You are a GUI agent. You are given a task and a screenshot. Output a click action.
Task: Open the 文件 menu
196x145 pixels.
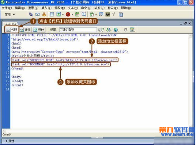point(7,8)
